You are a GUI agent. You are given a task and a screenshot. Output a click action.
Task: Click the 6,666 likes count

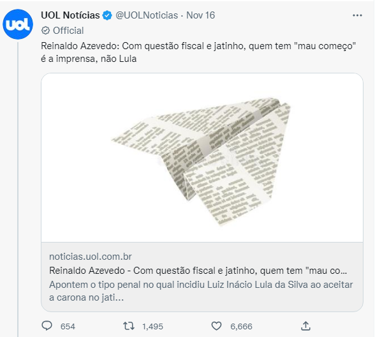click(x=241, y=326)
